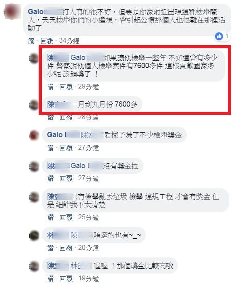The height and width of the screenshot is (288, 246).
Task: Click the avatar beside the 7600多件 comment
Action: coord(34,59)
